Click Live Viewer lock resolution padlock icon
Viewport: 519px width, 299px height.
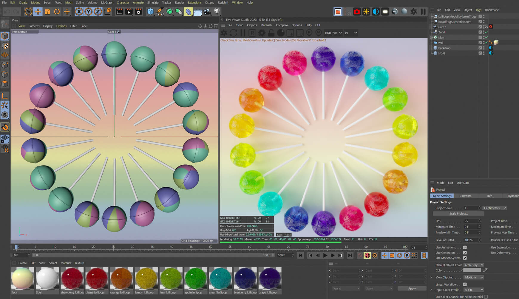pyautogui.click(x=271, y=33)
